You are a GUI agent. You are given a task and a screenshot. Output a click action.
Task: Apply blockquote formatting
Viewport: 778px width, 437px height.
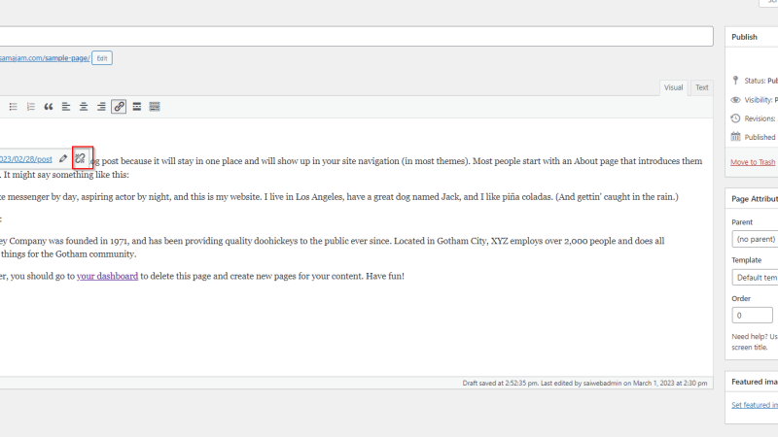48,107
